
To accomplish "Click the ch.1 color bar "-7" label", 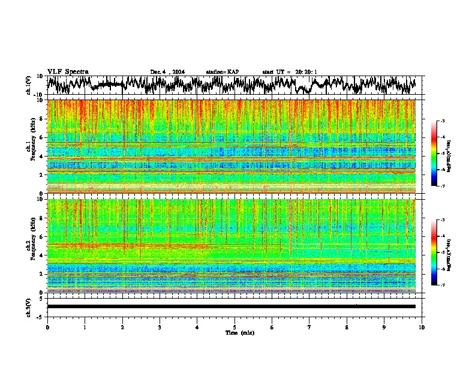I will pyautogui.click(x=442, y=186).
